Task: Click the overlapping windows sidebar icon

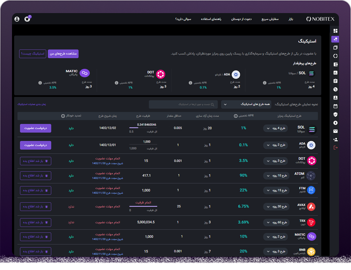Action: pos(335,47)
